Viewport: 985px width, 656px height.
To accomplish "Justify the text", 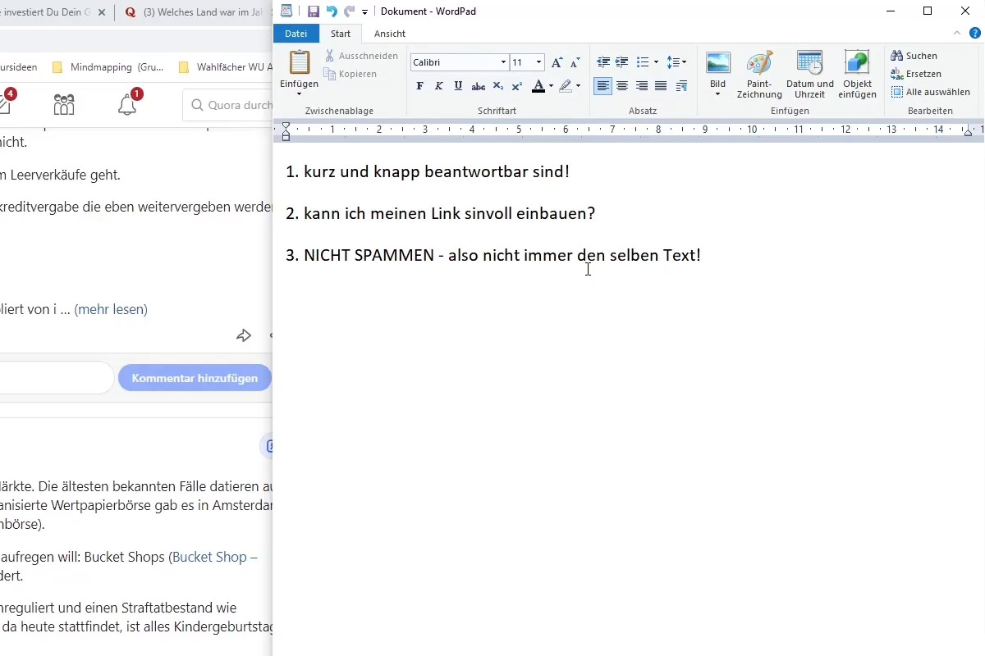I will (x=661, y=86).
